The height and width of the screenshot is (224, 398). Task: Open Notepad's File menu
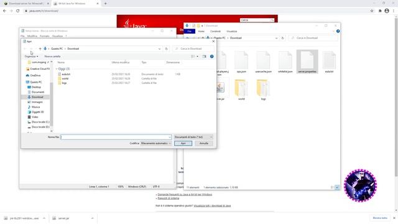point(22,36)
